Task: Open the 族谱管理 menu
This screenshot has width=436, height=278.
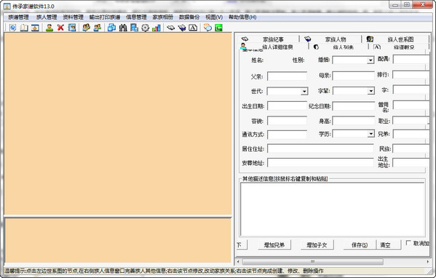Action: (18, 17)
